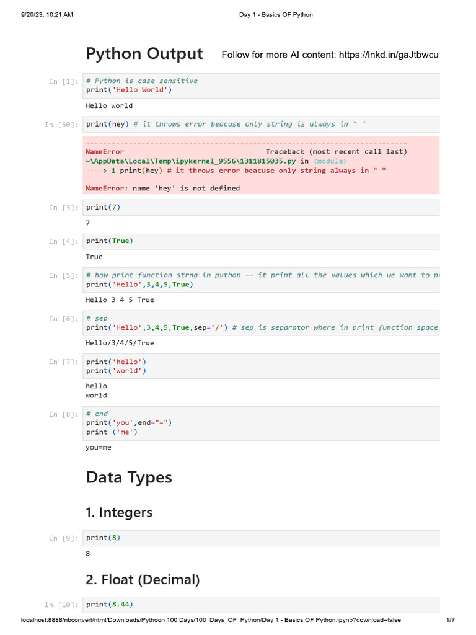Click the In [1] cell prompt
476x635 pixels.
[x=64, y=81]
